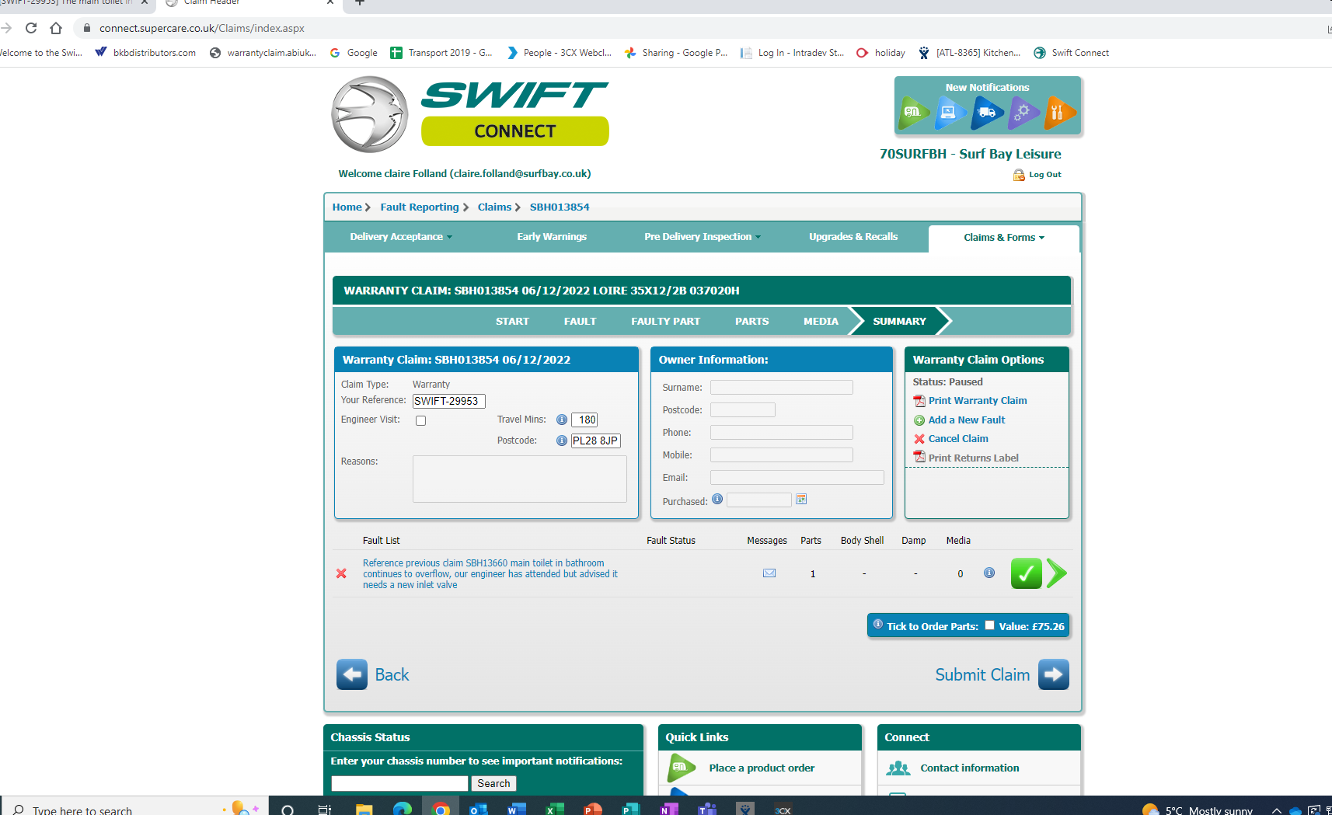
Task: Click the chassis number input field
Action: click(399, 783)
